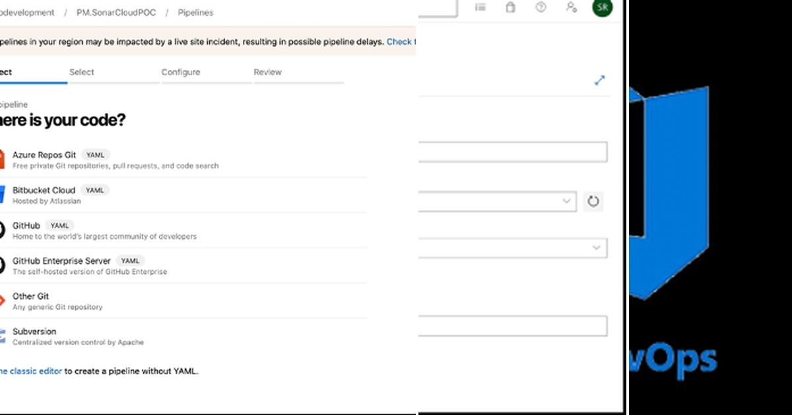Click the incident notice link in the banner
Image resolution: width=792 pixels, height=415 pixels.
pyautogui.click(x=401, y=41)
